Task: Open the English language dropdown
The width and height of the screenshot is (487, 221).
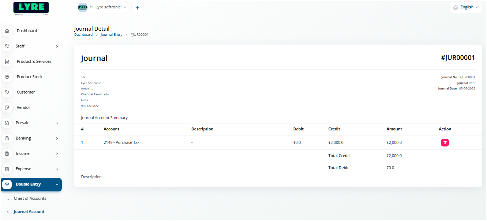Action: (x=465, y=7)
